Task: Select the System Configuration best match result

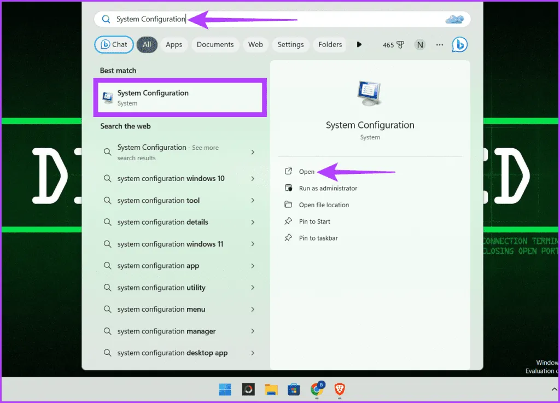Action: 180,97
